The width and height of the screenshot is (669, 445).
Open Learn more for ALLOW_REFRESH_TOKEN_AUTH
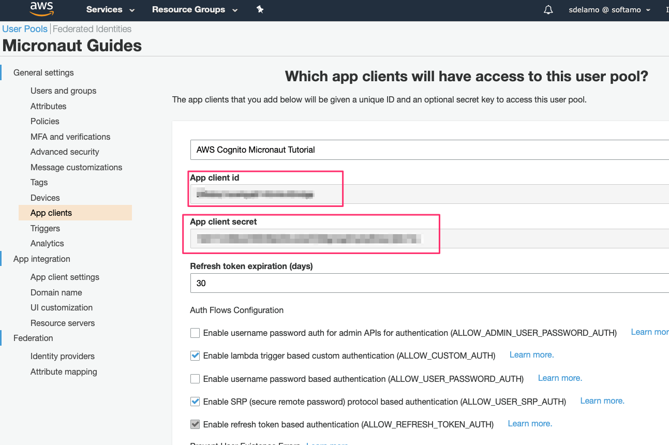pyautogui.click(x=530, y=424)
